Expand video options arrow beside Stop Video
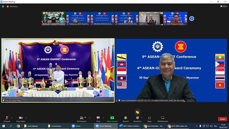Viewport: 229px width, 129px height. [26, 117]
